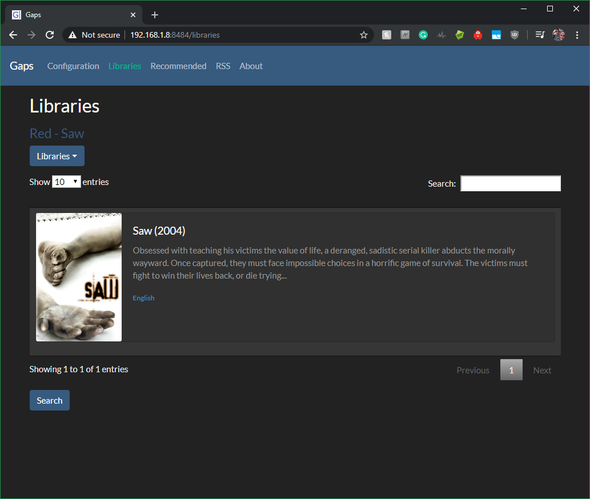Open the blue window extension icon
590x499 pixels.
[x=496, y=35]
